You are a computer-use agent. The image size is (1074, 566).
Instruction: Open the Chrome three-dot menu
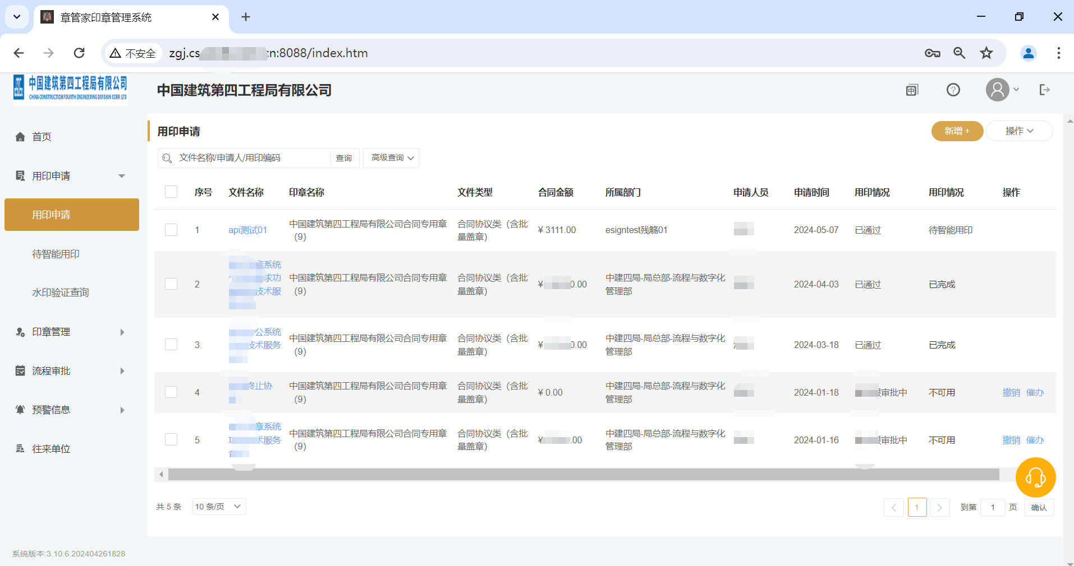(1058, 53)
